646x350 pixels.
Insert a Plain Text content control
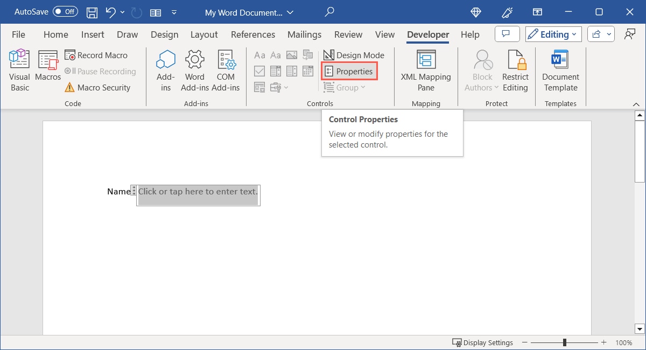tap(276, 55)
